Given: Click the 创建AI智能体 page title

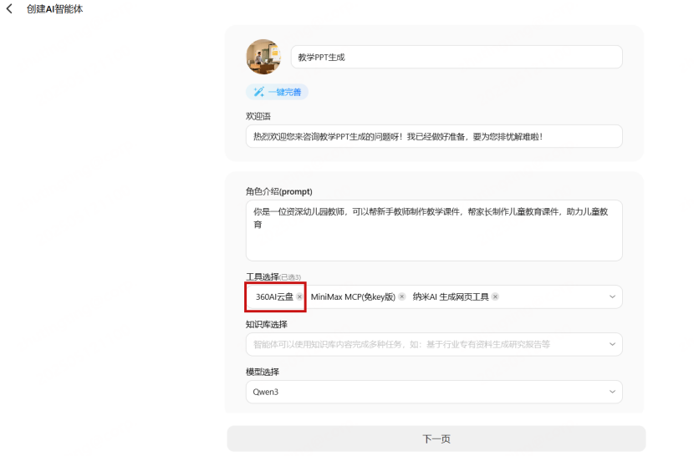Looking at the screenshot, I should 55,9.
